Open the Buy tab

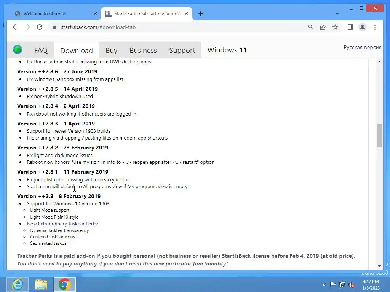[x=112, y=51]
